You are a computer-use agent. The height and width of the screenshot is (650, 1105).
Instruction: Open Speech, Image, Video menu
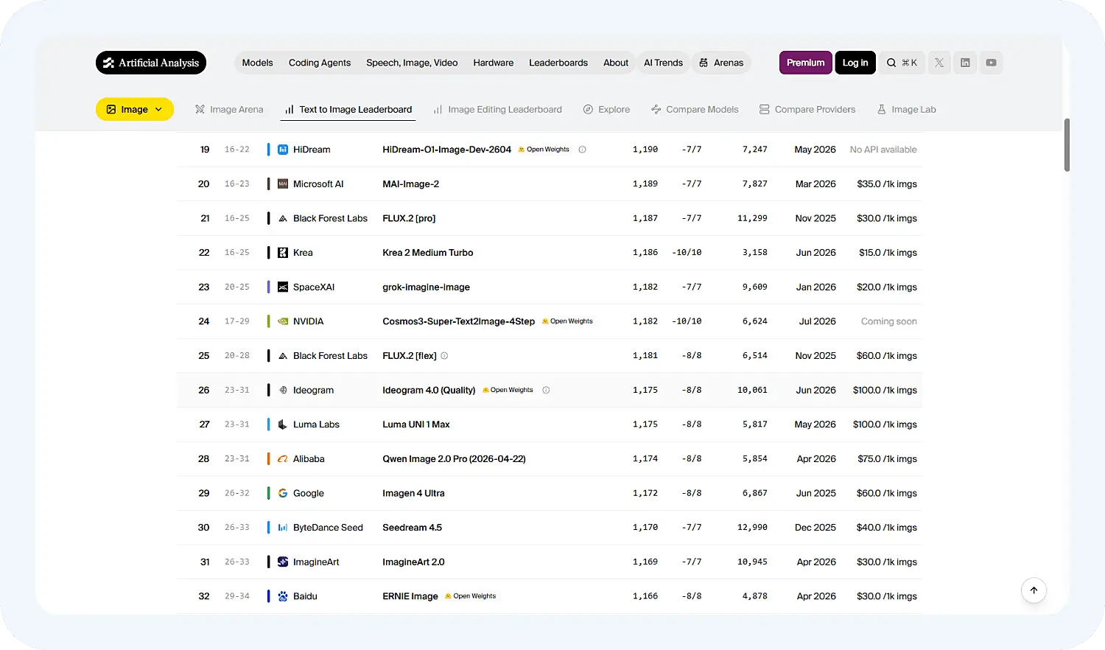412,63
